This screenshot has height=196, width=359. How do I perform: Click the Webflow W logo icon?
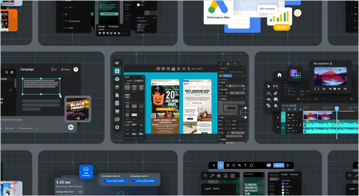tap(117, 63)
